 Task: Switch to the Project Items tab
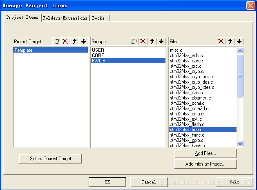click(x=22, y=18)
